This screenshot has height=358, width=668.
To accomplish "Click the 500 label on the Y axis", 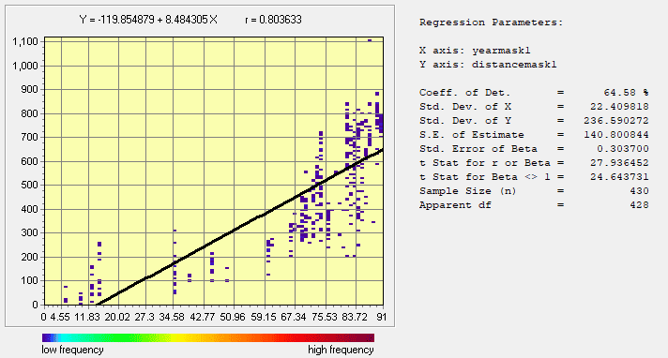I will pos(30,186).
